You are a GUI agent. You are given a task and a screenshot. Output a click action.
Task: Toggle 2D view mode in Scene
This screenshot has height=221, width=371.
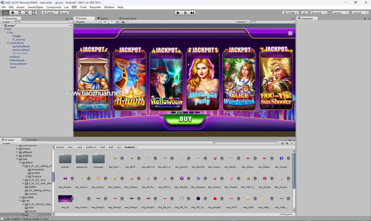[x=105, y=22]
